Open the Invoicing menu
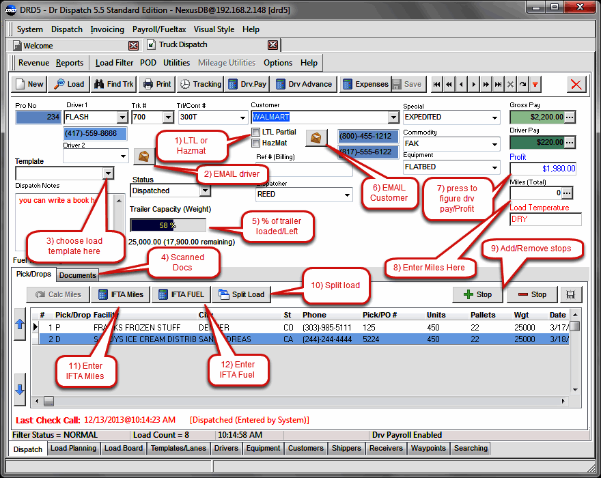601x478 pixels. tap(107, 29)
